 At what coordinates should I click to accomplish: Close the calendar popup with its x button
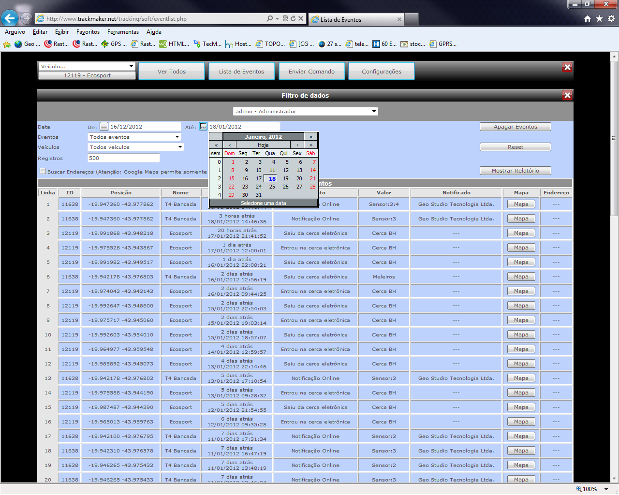311,137
